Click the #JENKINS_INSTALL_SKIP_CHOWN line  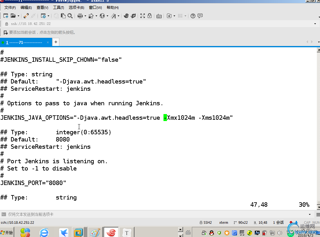(61, 60)
